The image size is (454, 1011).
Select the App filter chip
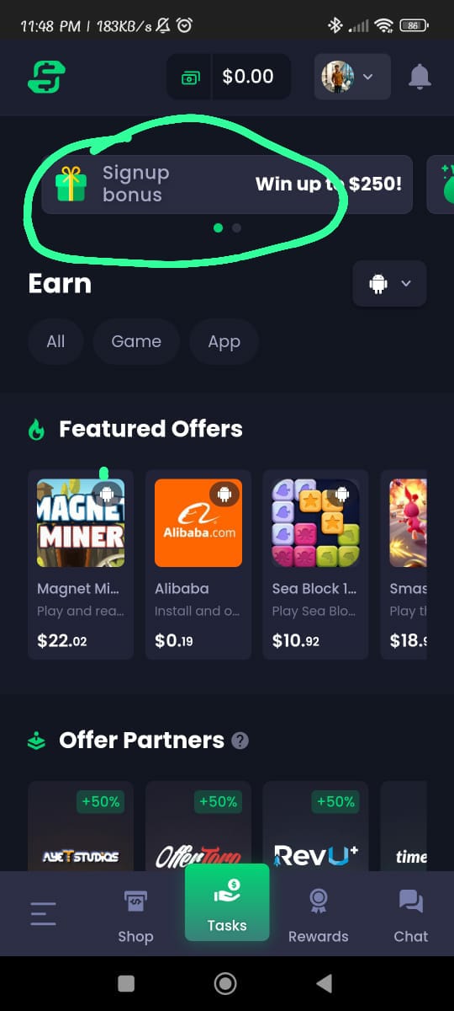(x=224, y=341)
